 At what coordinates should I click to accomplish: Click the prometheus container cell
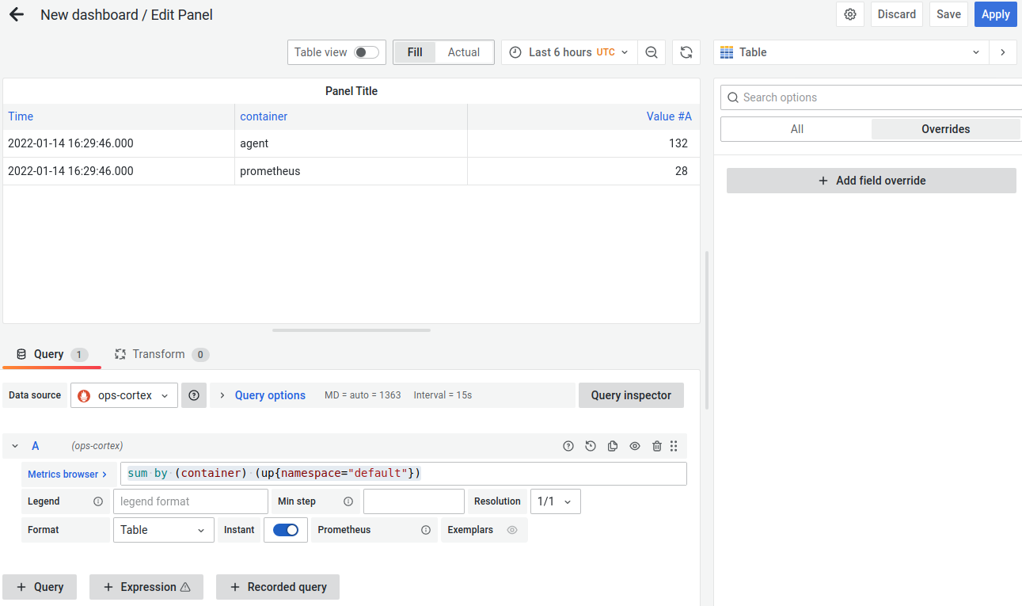point(351,171)
